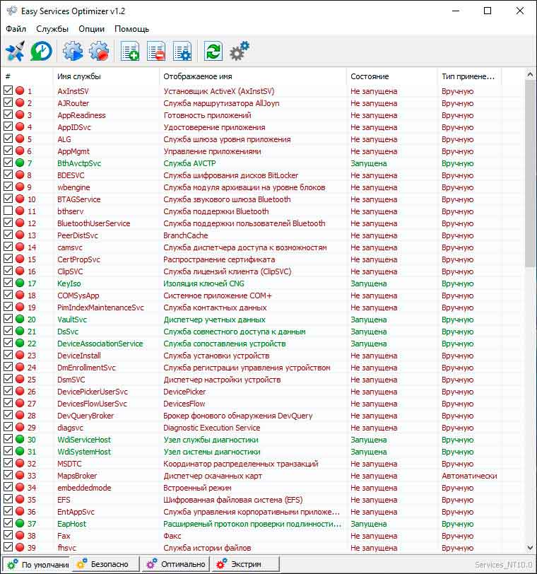The image size is (537, 574).
Task: Select the PimIndexMaintenanceSvc service name
Action: [100, 307]
